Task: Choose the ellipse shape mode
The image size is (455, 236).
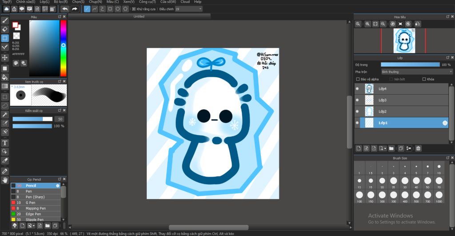Action: [x=117, y=9]
